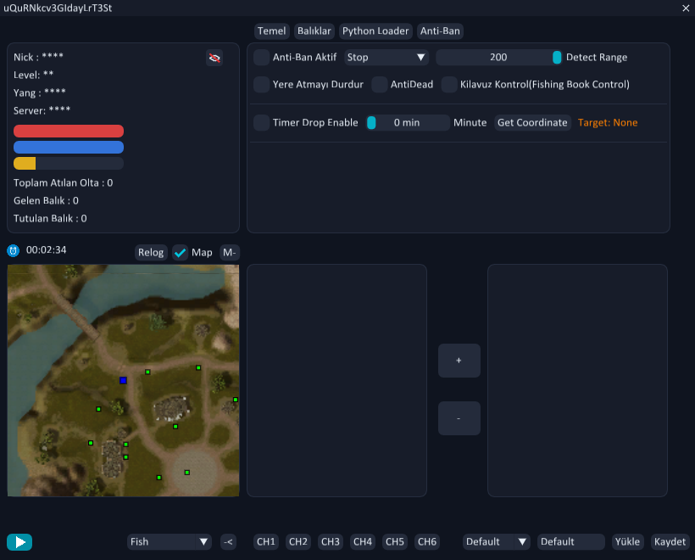Click the Yükle load button
The height and width of the screenshot is (560, 695).
click(x=628, y=542)
